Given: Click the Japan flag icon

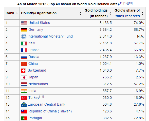Looking at the screenshot, I should (24, 78).
